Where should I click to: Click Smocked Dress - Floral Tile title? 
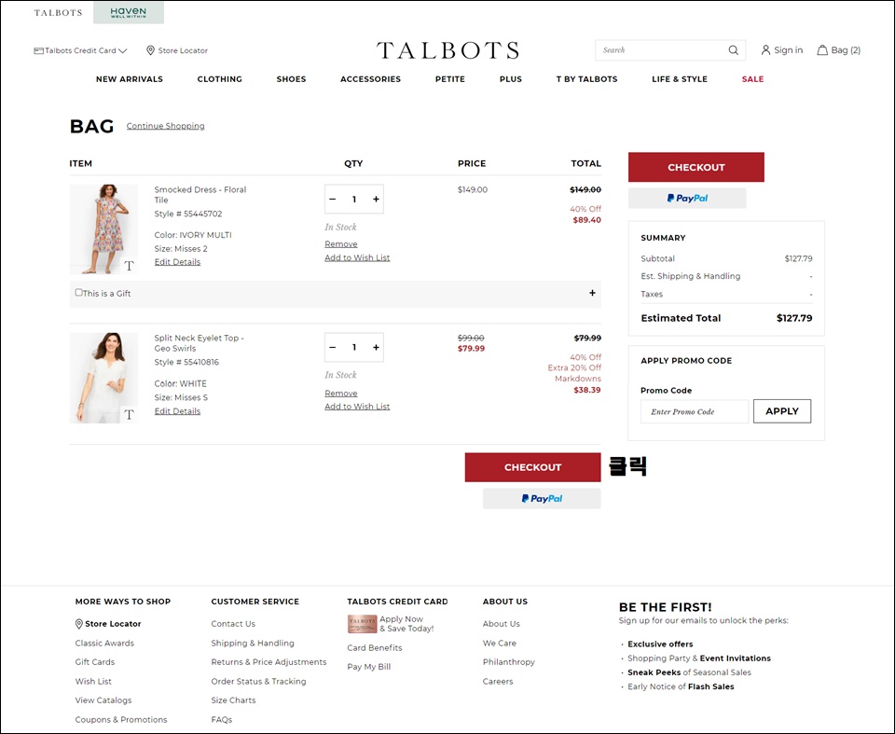(200, 195)
